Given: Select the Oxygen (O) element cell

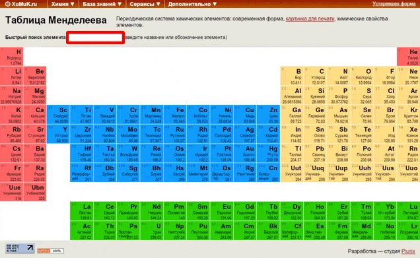Looking at the screenshot, I should click(x=362, y=76).
